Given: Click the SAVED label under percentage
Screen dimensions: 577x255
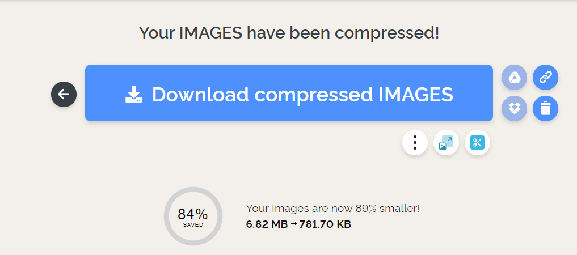Looking at the screenshot, I should pos(193,225).
